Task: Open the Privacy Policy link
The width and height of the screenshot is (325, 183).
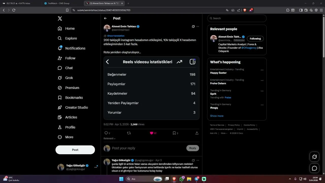Action: [234, 125]
